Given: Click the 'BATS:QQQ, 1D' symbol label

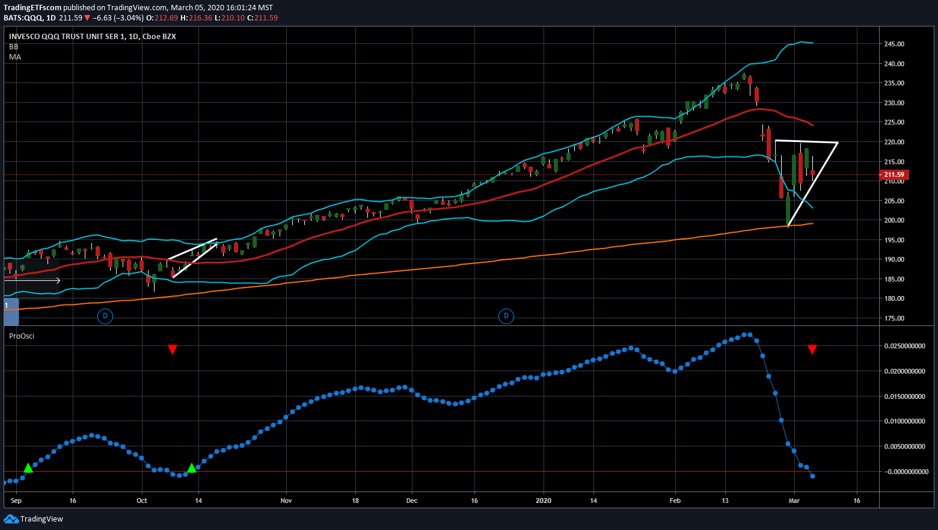Looking at the screenshot, I should point(29,18).
